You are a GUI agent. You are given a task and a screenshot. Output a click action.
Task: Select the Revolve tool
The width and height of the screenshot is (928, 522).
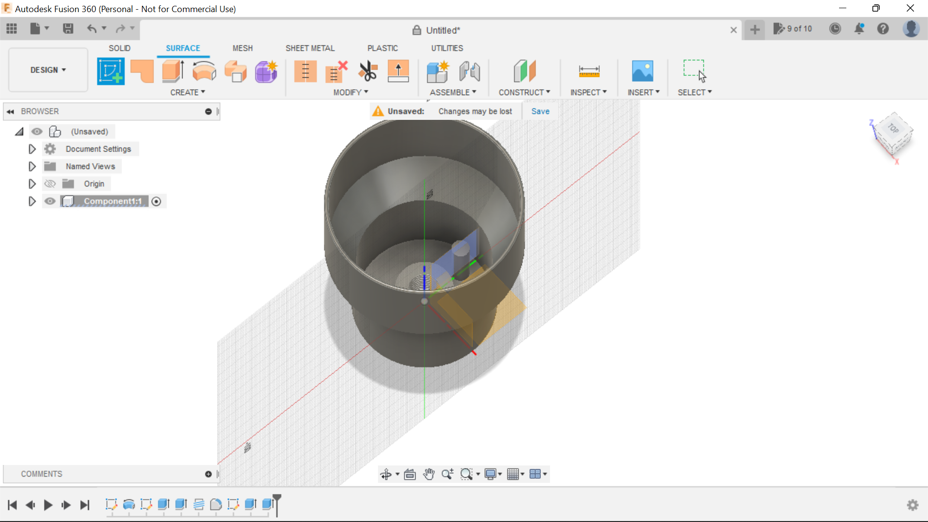(x=204, y=71)
